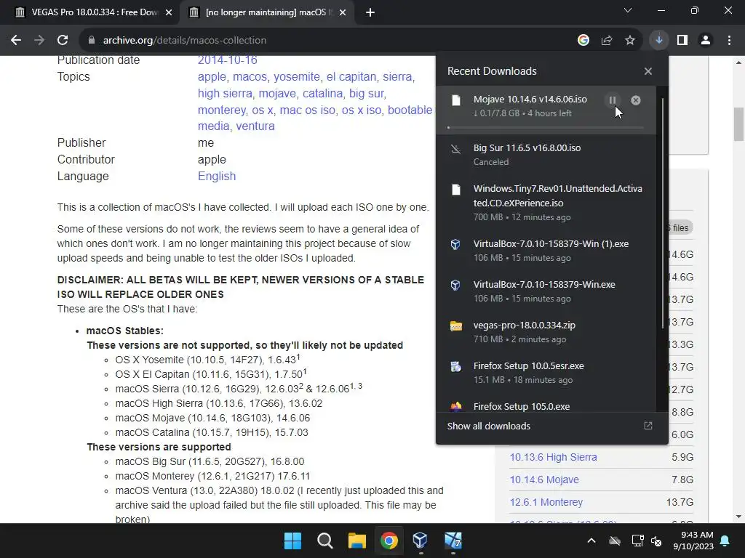The image size is (745, 558).
Task: Open VirtualBox-7.0.10-158379-Win (1).exe download
Action: click(546, 251)
